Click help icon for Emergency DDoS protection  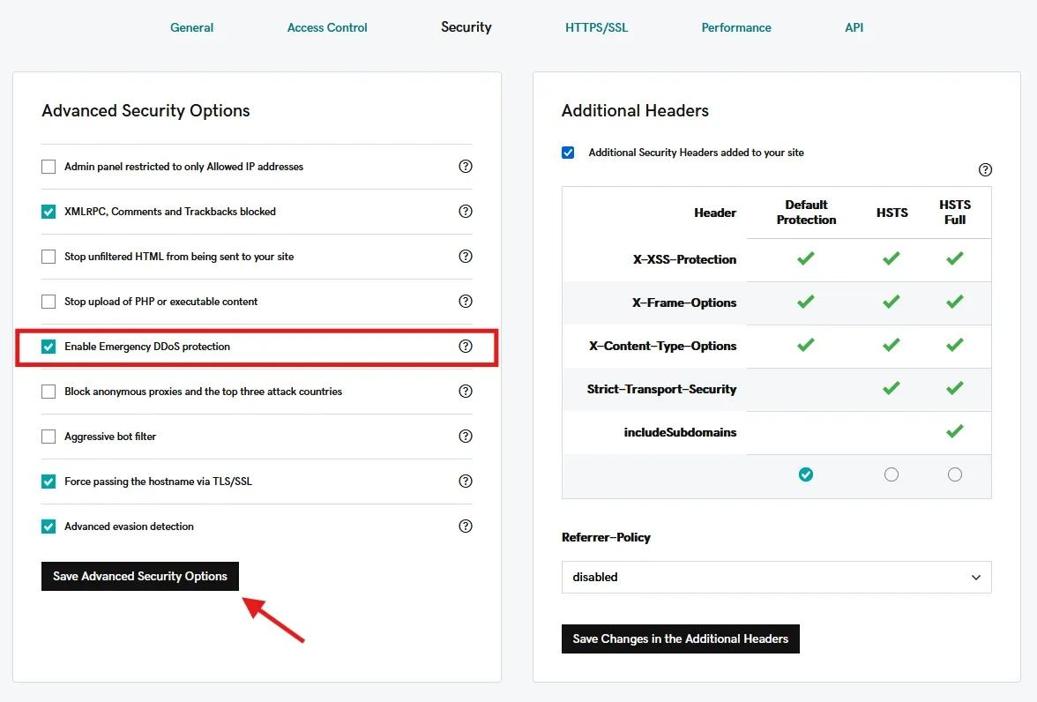pos(466,347)
